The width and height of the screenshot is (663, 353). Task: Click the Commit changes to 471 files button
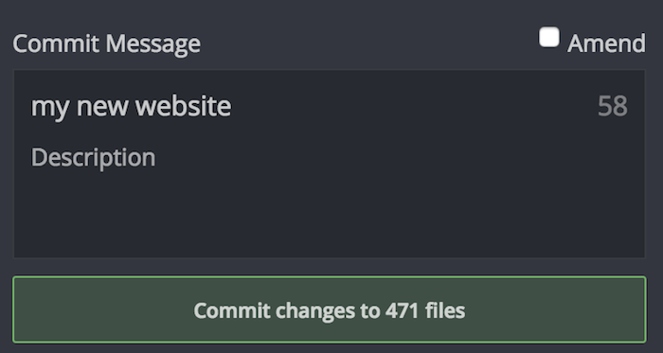coord(330,309)
